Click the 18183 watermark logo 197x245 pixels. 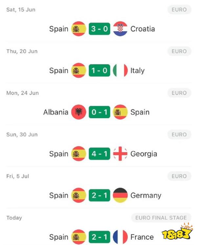[177, 232]
